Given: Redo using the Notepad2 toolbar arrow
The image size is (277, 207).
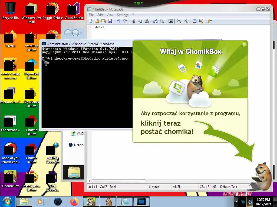Looking at the screenshot, I should click(125, 21).
